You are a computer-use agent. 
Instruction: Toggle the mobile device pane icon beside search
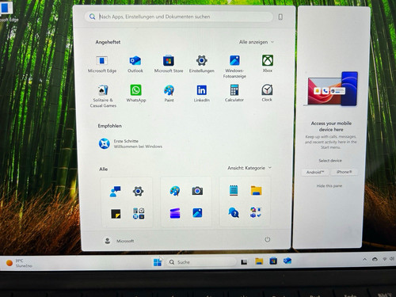point(280,17)
